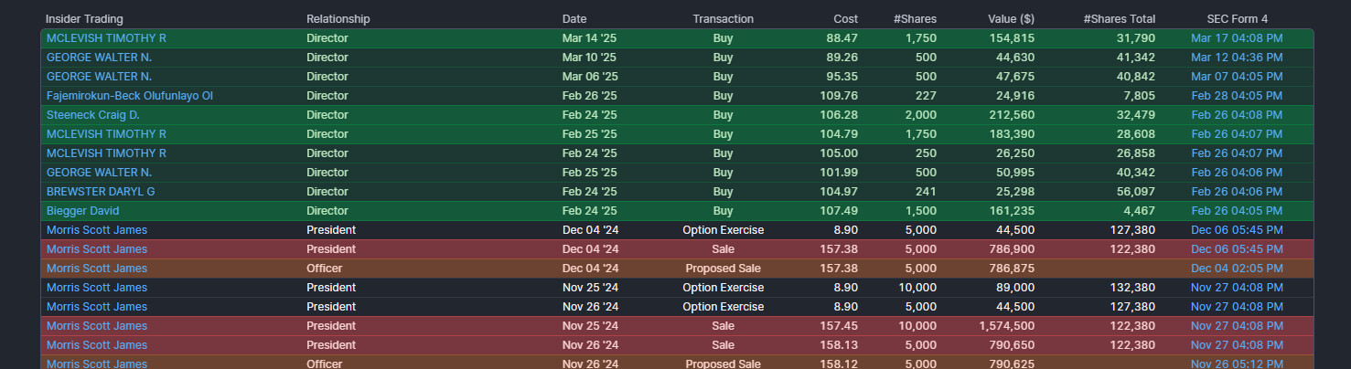Viewport: 1351px width, 369px height.
Task: Select the Biegger David insider link
Action: (x=83, y=211)
